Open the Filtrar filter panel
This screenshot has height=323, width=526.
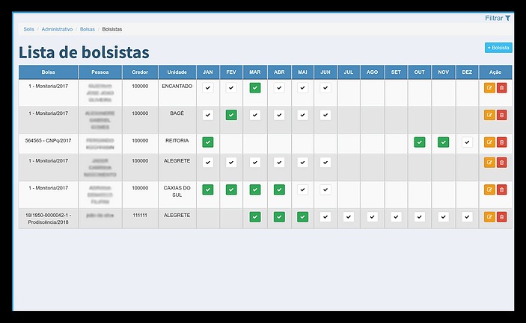[x=498, y=18]
